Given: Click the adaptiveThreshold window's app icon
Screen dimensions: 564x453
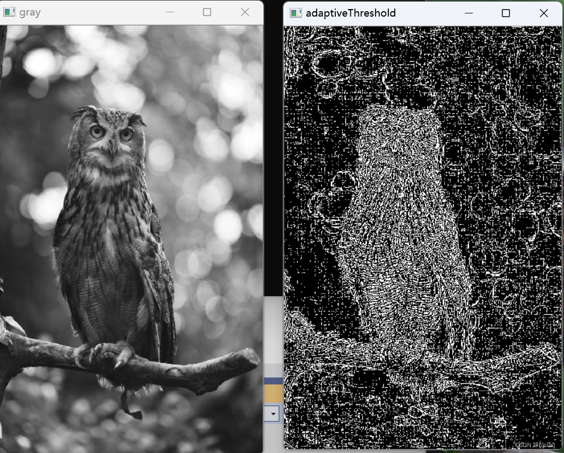Looking at the screenshot, I should click(296, 13).
